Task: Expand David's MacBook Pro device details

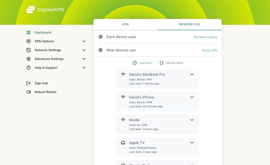Action: tap(192, 74)
